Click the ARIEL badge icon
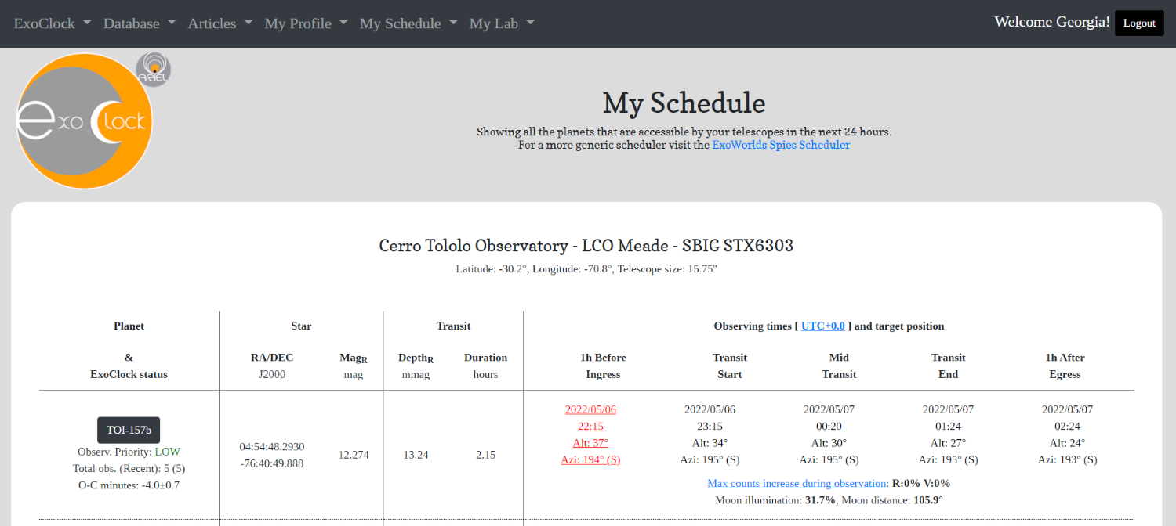This screenshot has width=1176, height=526. tap(154, 70)
